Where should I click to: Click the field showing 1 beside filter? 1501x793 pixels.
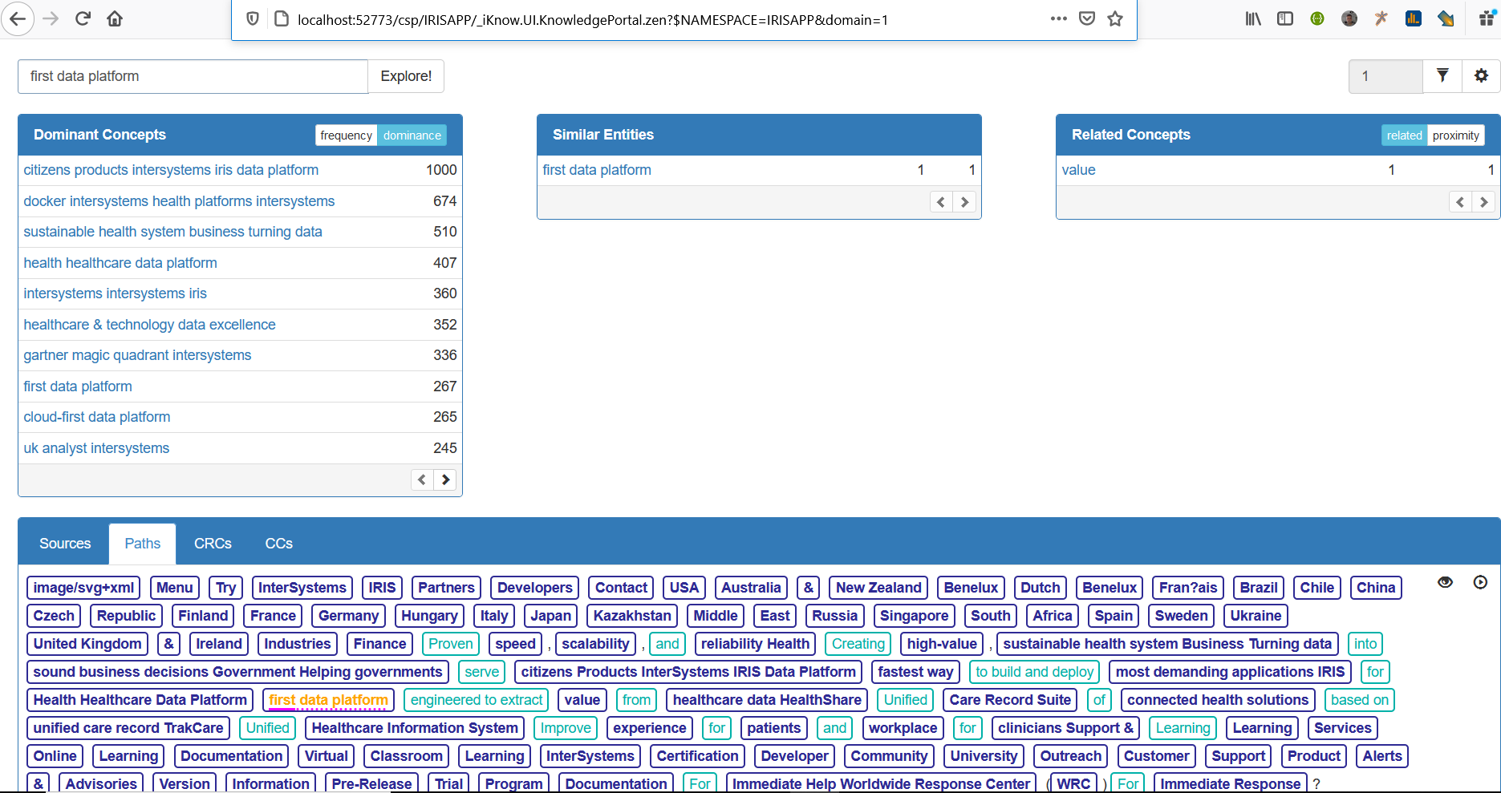[x=1385, y=76]
